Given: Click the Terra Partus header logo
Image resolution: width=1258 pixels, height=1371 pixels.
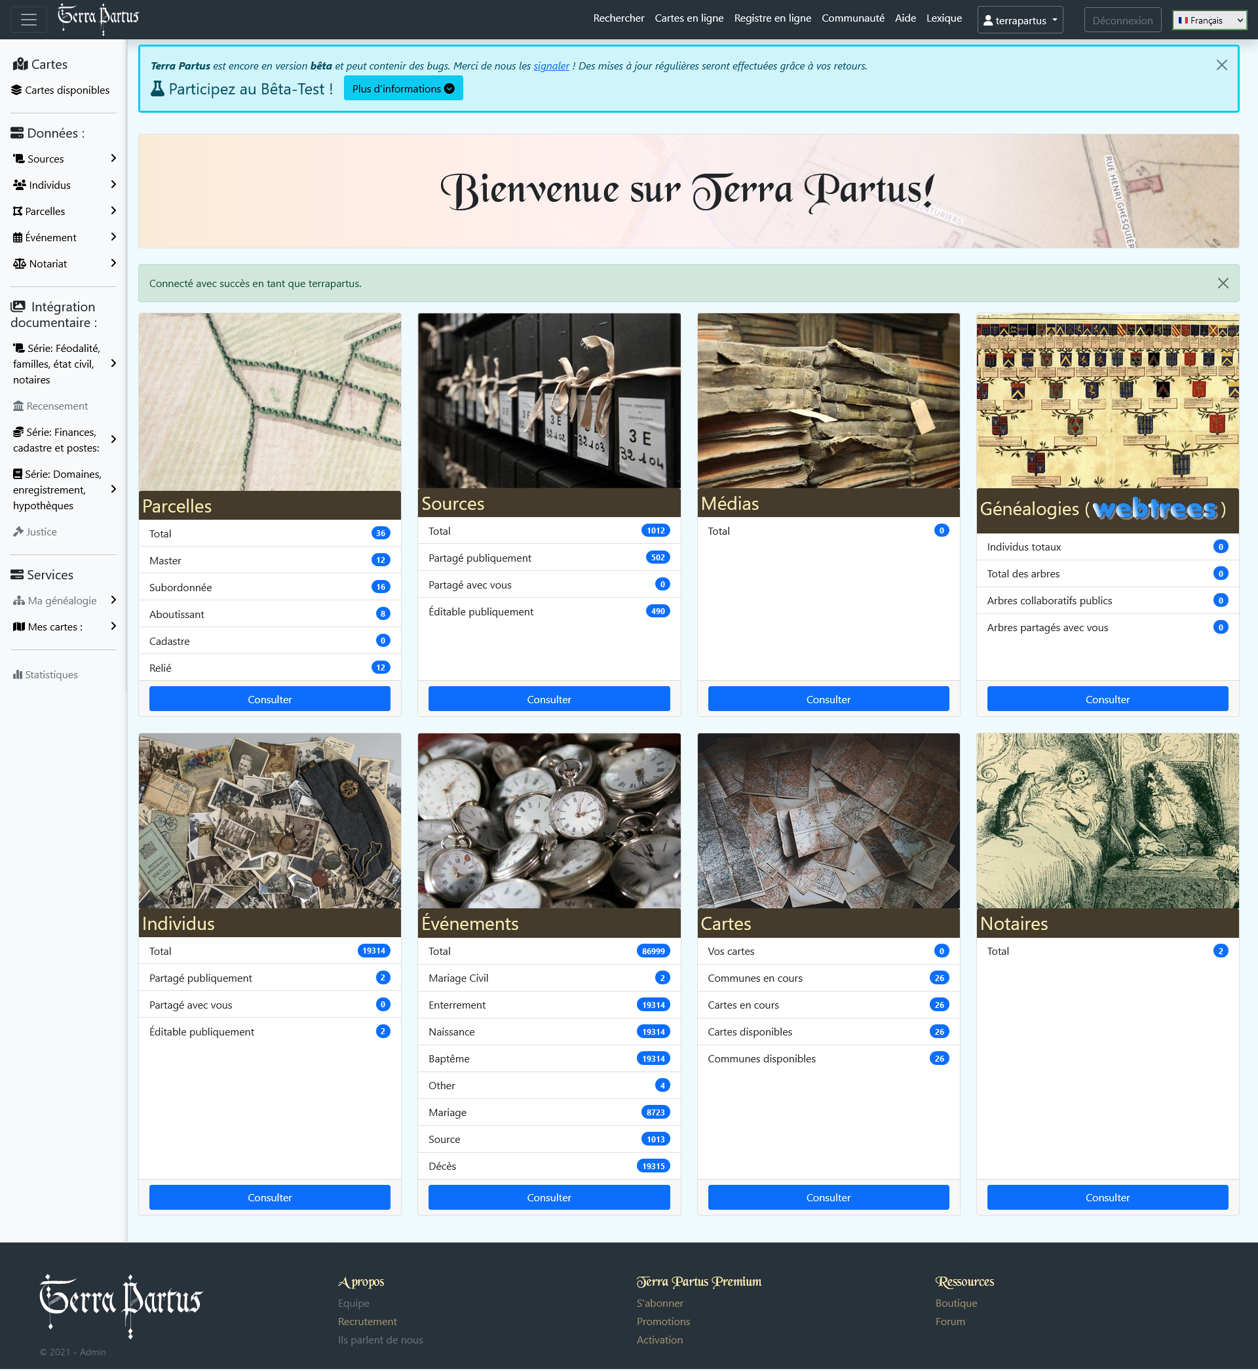Looking at the screenshot, I should pos(98,18).
